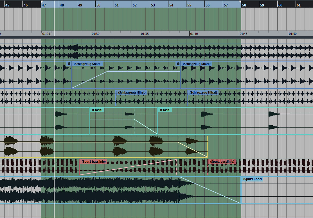Click bar number 56 in the ruler
The width and height of the screenshot is (313, 218).
click(x=208, y=5)
